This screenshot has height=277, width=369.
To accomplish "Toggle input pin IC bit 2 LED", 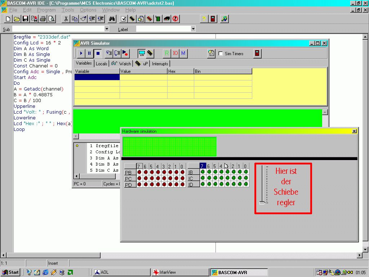I will pyautogui.click(x=234, y=178).
